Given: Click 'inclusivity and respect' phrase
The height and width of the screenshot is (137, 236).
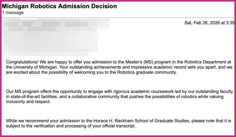Looking at the screenshot, I should coord(28,102).
